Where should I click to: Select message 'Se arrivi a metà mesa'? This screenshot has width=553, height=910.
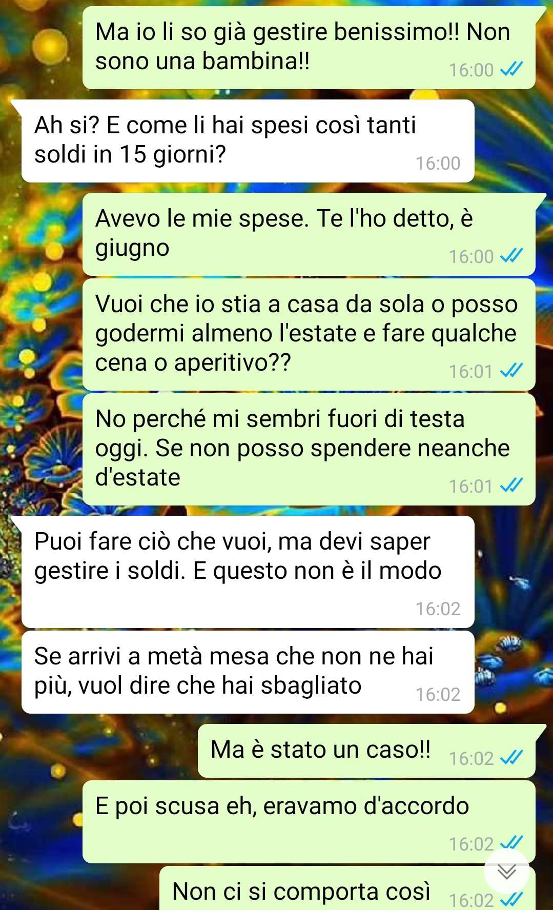[x=248, y=672]
